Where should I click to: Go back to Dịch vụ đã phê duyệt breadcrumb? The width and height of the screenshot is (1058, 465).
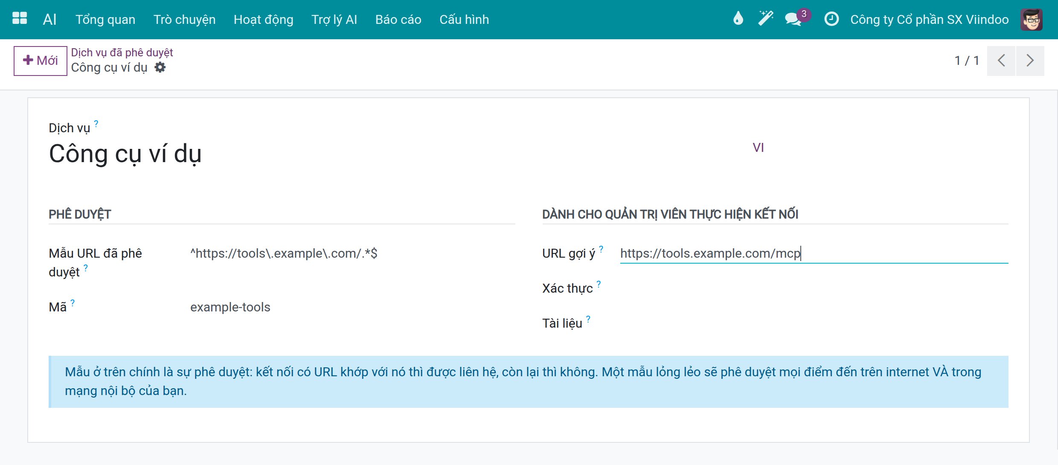click(x=122, y=52)
